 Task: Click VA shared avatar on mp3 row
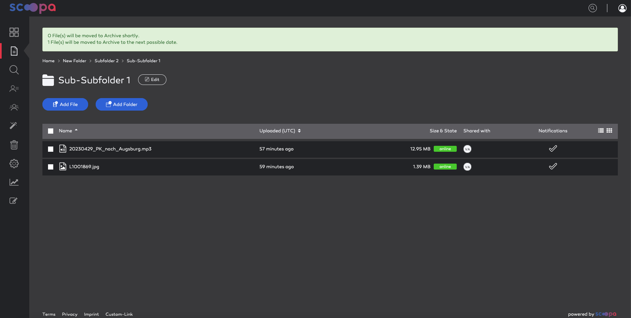pyautogui.click(x=467, y=149)
